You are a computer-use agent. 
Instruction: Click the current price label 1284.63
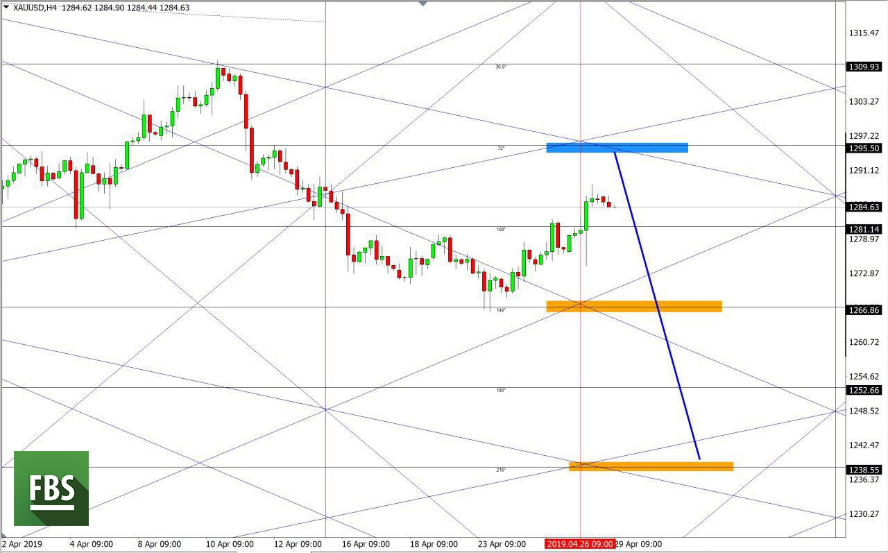[864, 207]
